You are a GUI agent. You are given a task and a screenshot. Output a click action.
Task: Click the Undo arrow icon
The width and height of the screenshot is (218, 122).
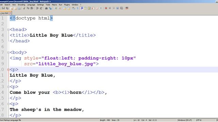pyautogui.click(x=37, y=8)
